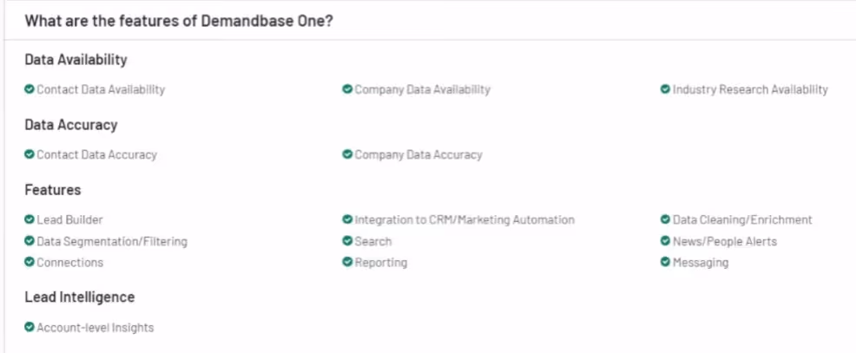
Task: Select the Company Data Accuracy label
Action: coord(418,155)
